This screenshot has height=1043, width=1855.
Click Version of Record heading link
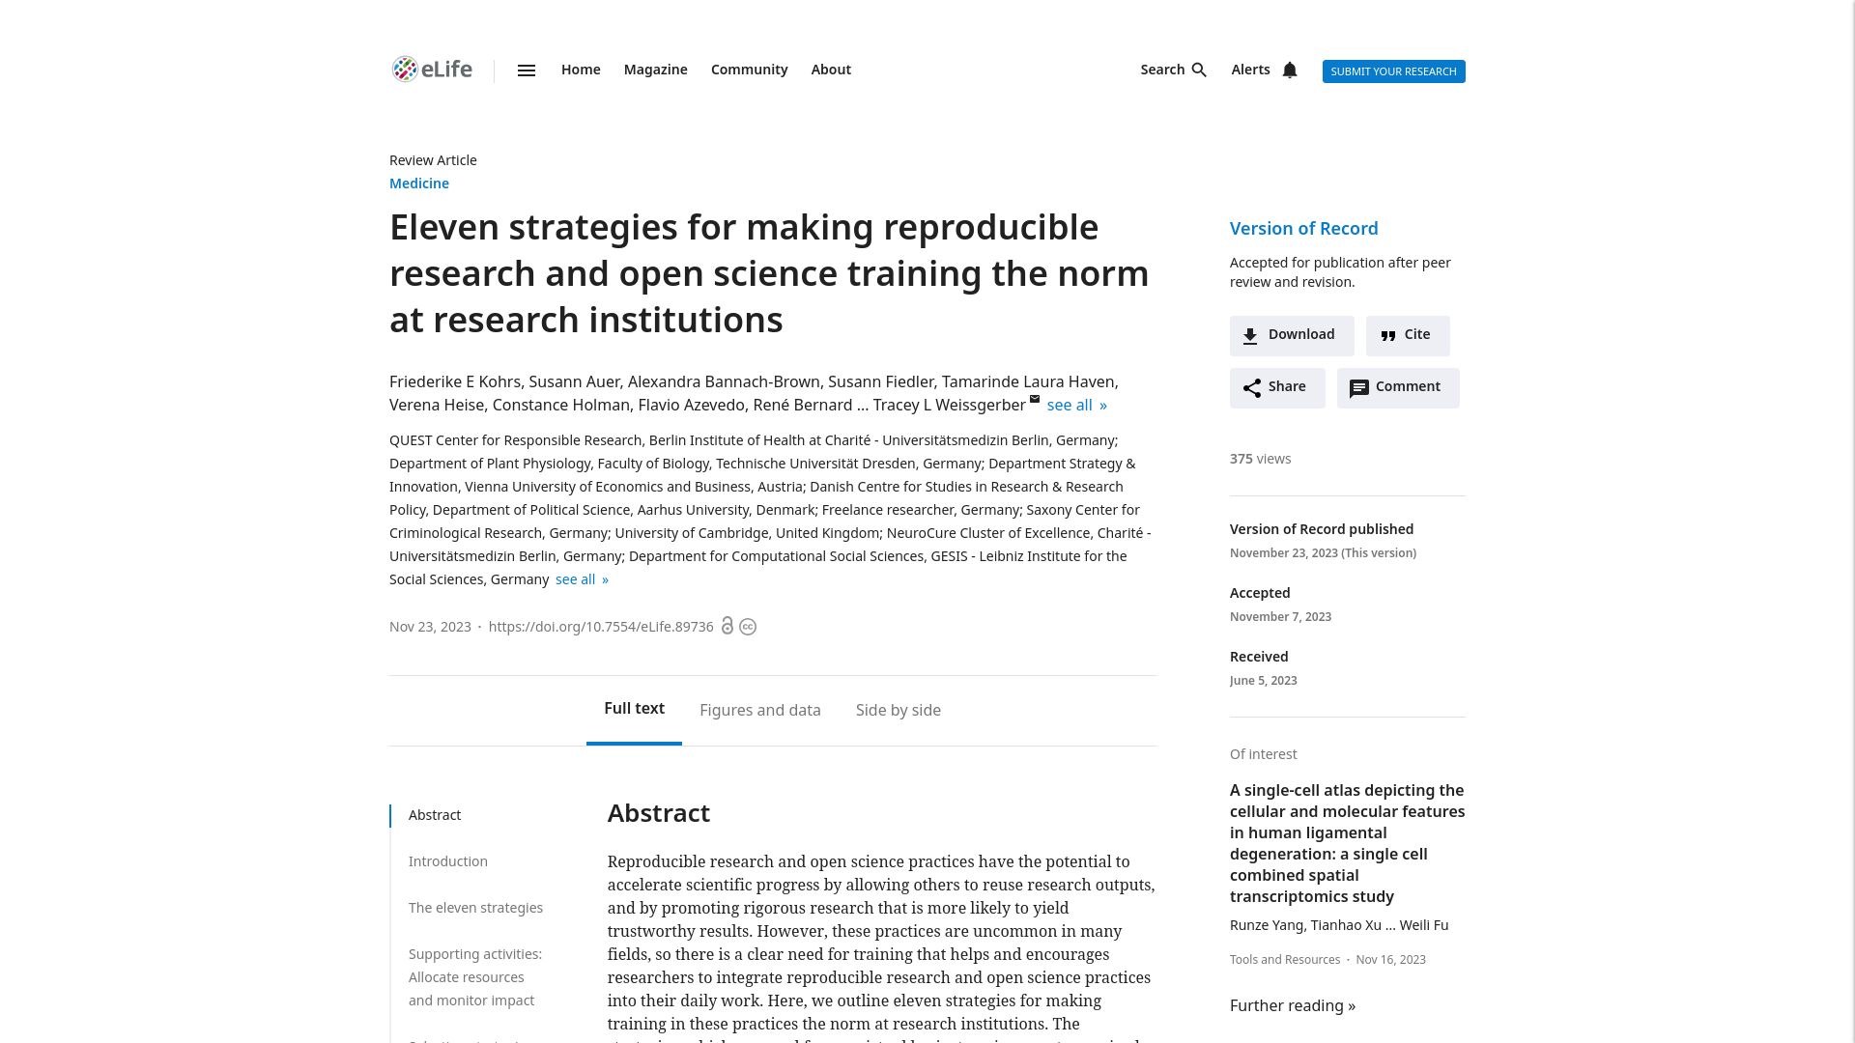[x=1304, y=229]
